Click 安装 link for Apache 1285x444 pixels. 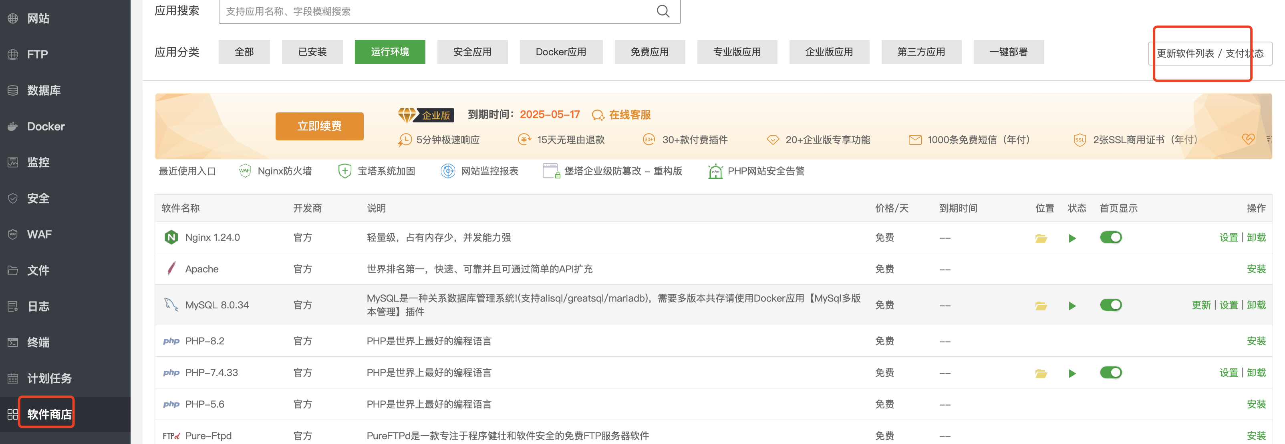[1256, 269]
